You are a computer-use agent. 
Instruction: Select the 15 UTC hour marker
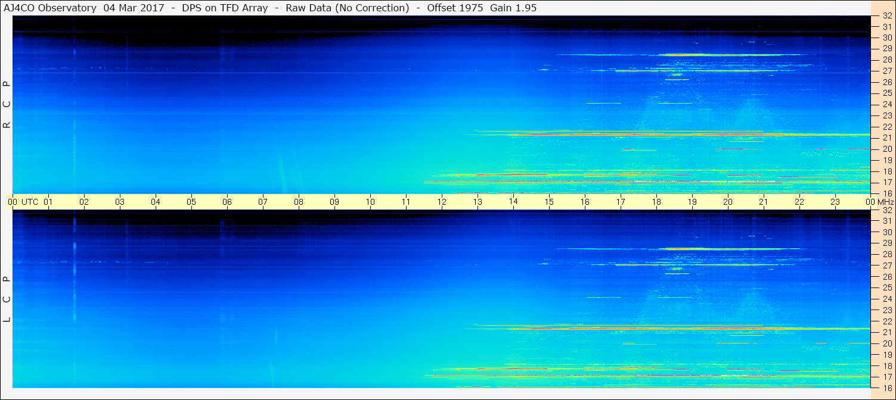click(x=549, y=202)
